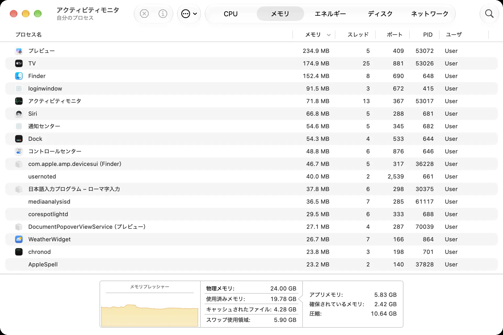The height and width of the screenshot is (335, 503).
Task: Click the Apple TV process icon
Action: [19, 63]
